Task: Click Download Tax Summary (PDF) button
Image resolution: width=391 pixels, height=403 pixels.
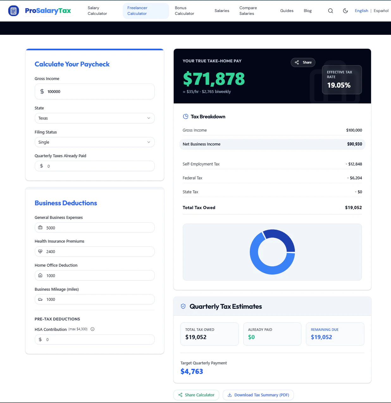Action: pos(258,395)
